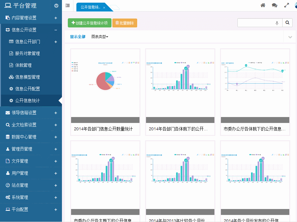Click the 批量删除 button
The width and height of the screenshot is (297, 222).
[x=125, y=23]
